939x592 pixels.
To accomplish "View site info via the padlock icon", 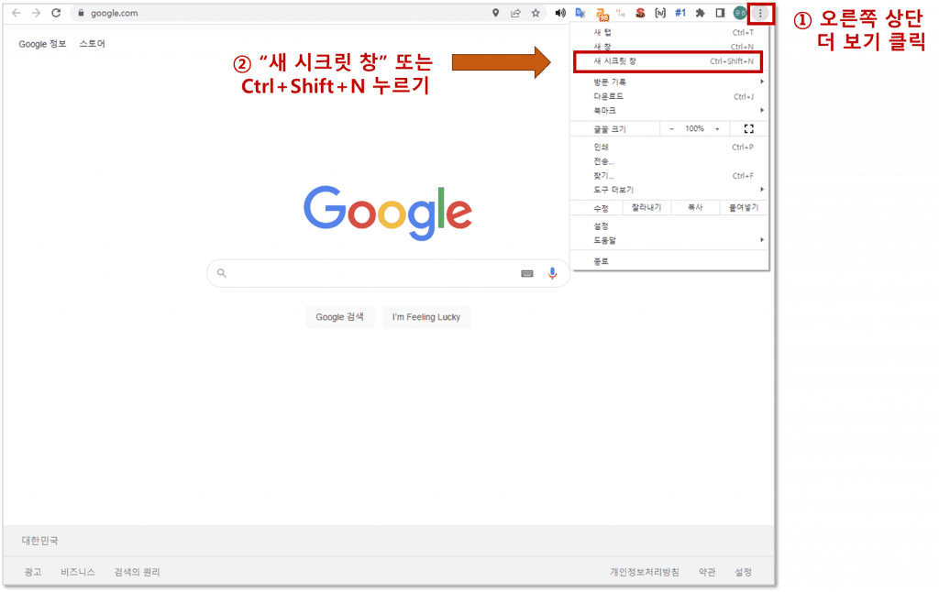I will 81,13.
